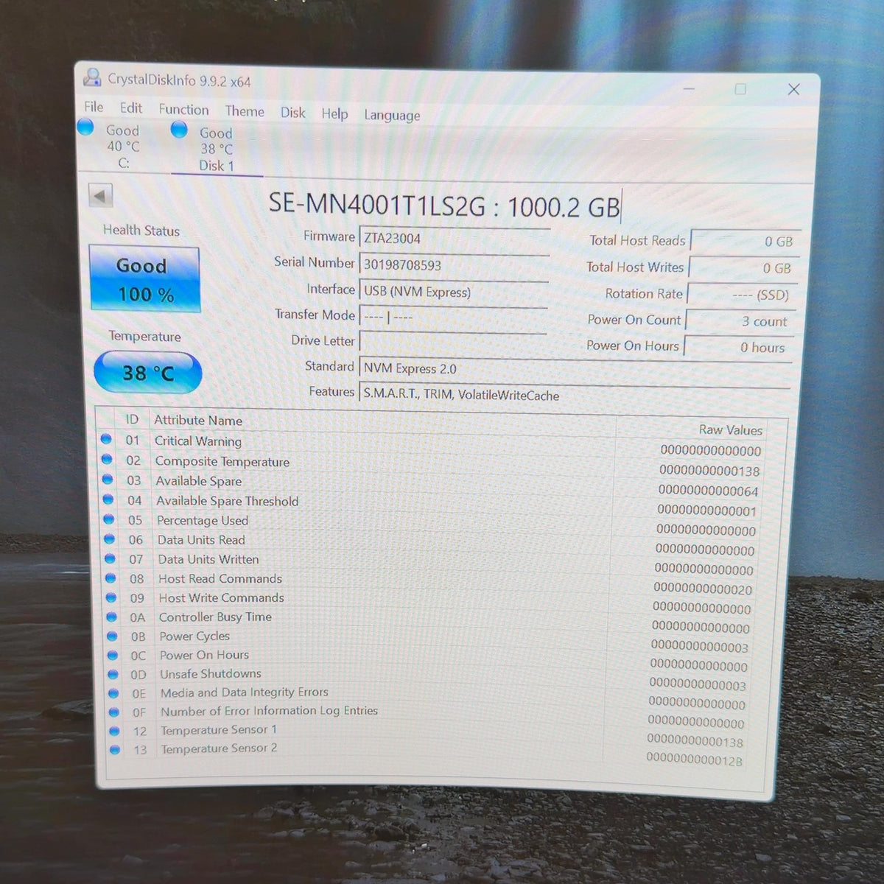Click status dot for Critical Warning row

106,439
